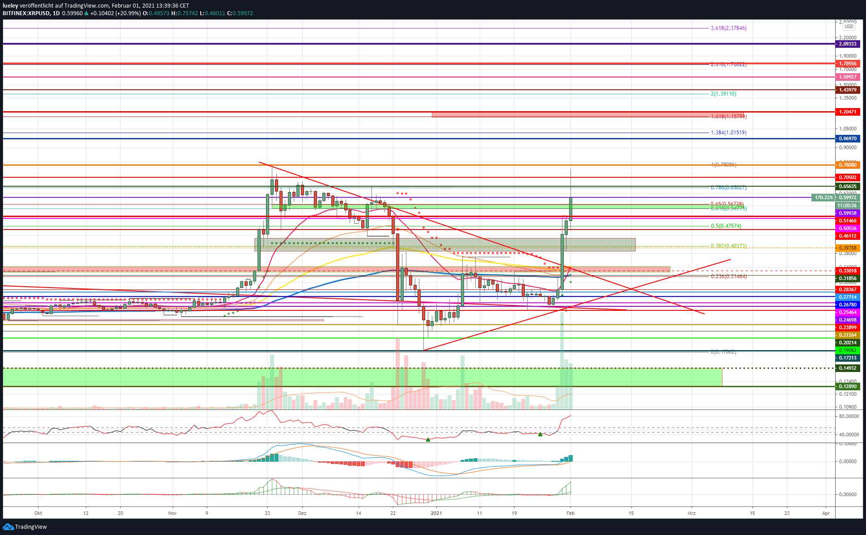866x535 pixels.
Task: Click the light blue 0.27714 price label
Action: pyautogui.click(x=847, y=297)
